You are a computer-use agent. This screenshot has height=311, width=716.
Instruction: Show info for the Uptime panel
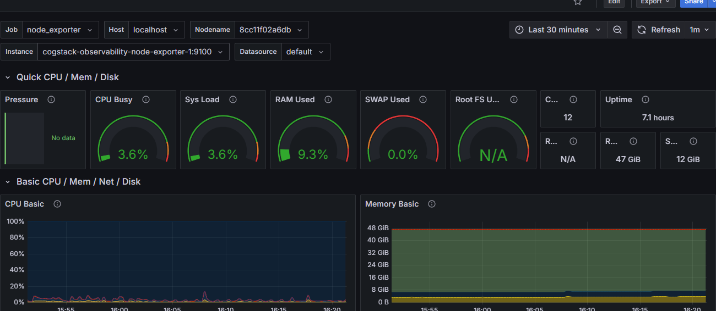pos(646,99)
